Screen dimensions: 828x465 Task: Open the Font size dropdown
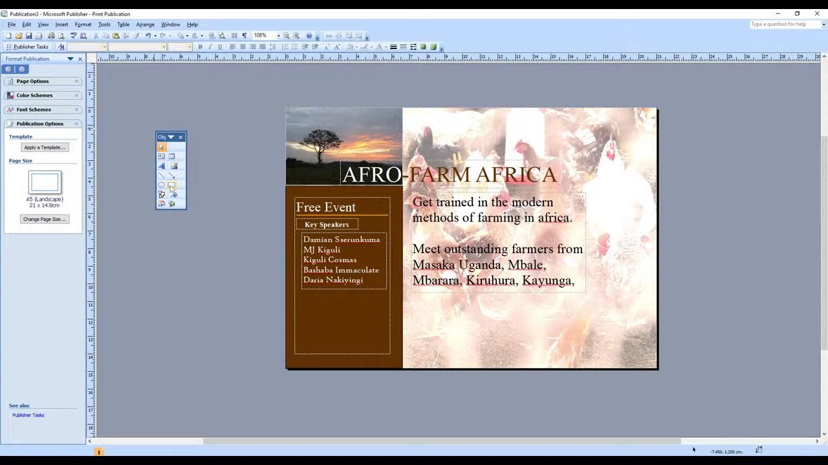tap(190, 46)
